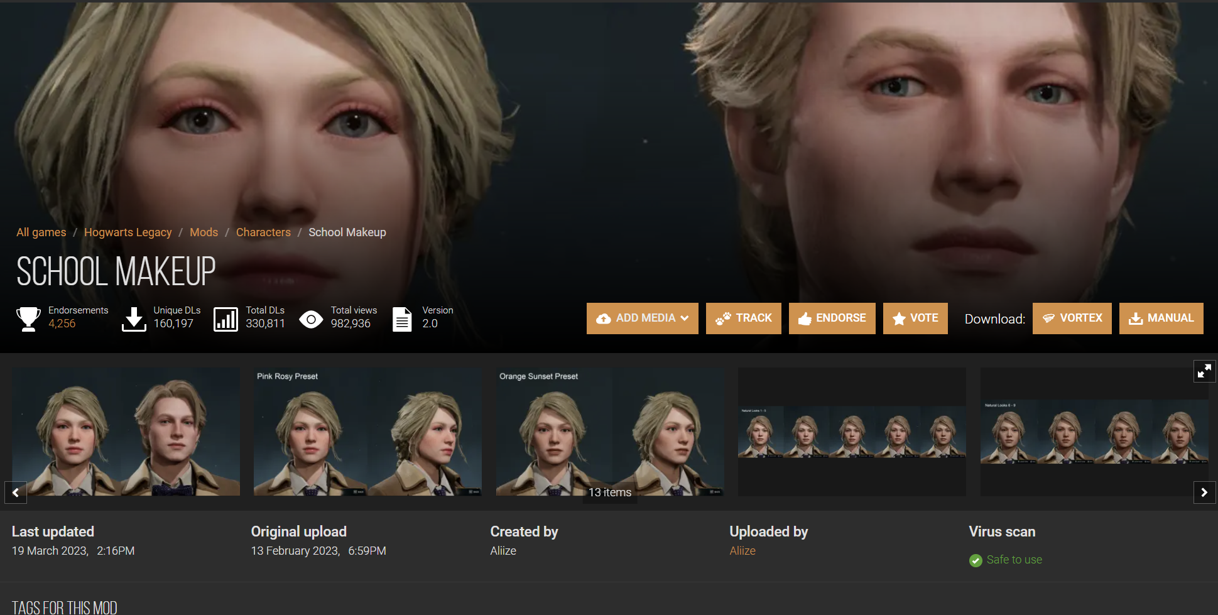1218x615 pixels.
Task: Click the endorsements trophy icon
Action: [x=28, y=318]
